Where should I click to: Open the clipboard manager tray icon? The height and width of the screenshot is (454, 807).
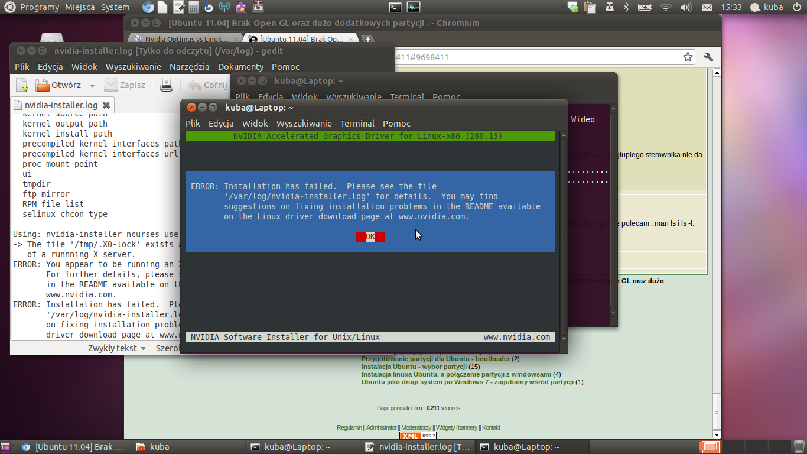pos(591,7)
